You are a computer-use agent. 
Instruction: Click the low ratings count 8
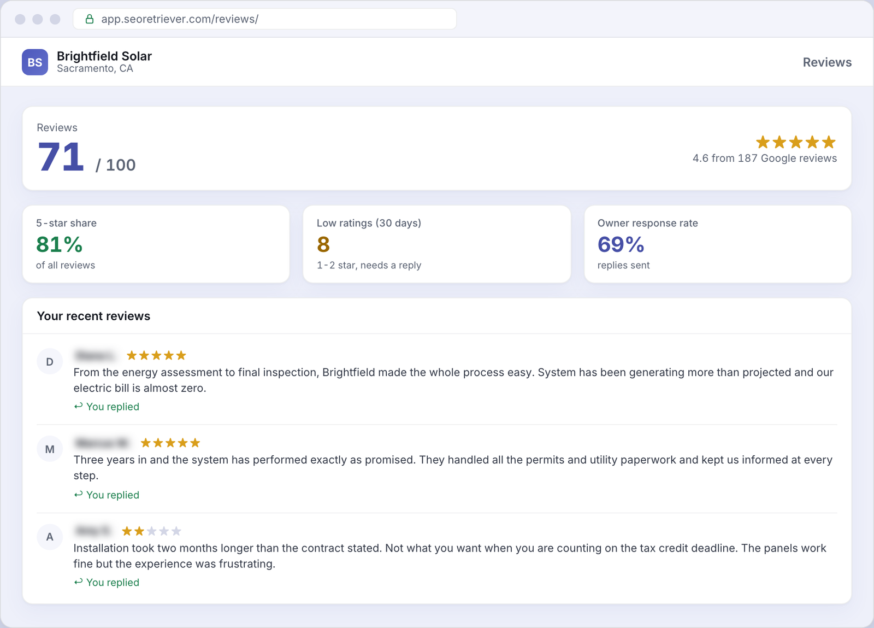tap(323, 244)
